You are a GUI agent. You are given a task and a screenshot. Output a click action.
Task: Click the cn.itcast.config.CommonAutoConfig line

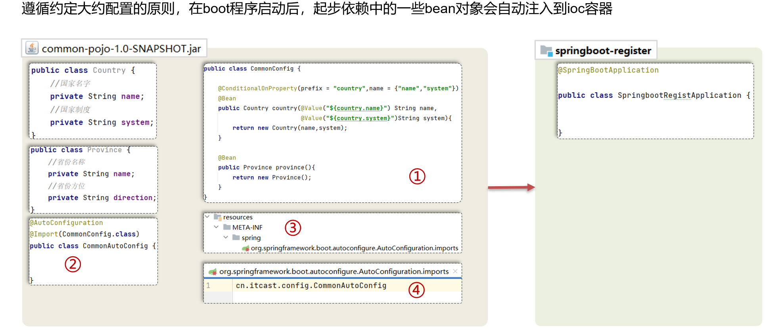pos(311,286)
